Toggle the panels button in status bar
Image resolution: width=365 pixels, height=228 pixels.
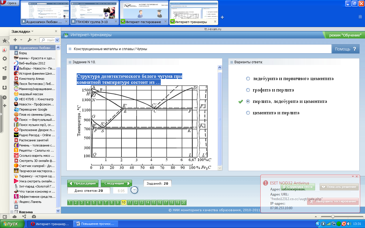tap(5, 217)
